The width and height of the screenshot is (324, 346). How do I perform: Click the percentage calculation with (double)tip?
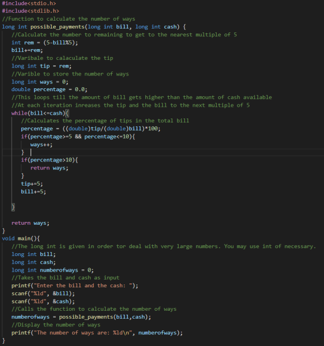coord(90,129)
